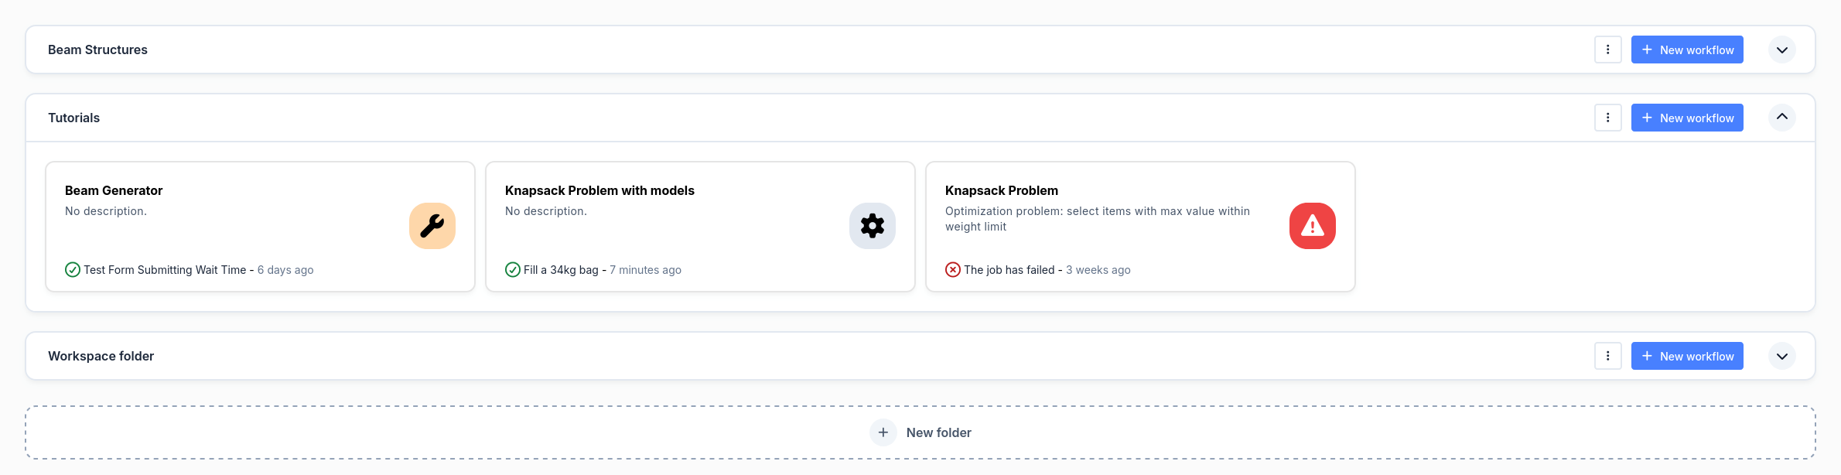Open the three-dot menu for Workspace folder
This screenshot has height=475, width=1841.
click(1607, 356)
